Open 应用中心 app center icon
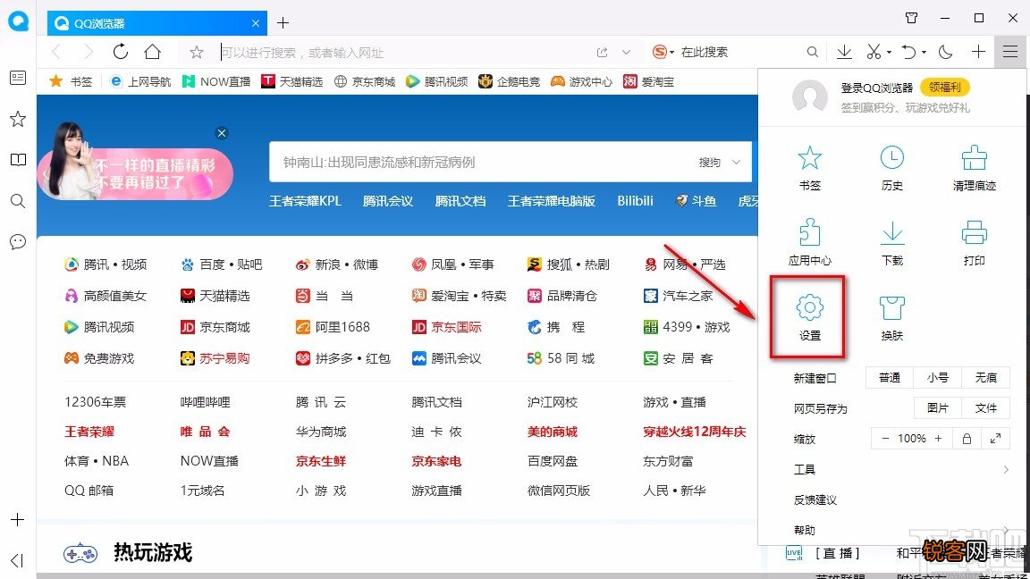 point(809,243)
